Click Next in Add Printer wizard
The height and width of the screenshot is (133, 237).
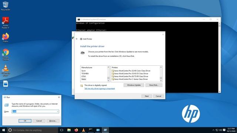point(147,96)
